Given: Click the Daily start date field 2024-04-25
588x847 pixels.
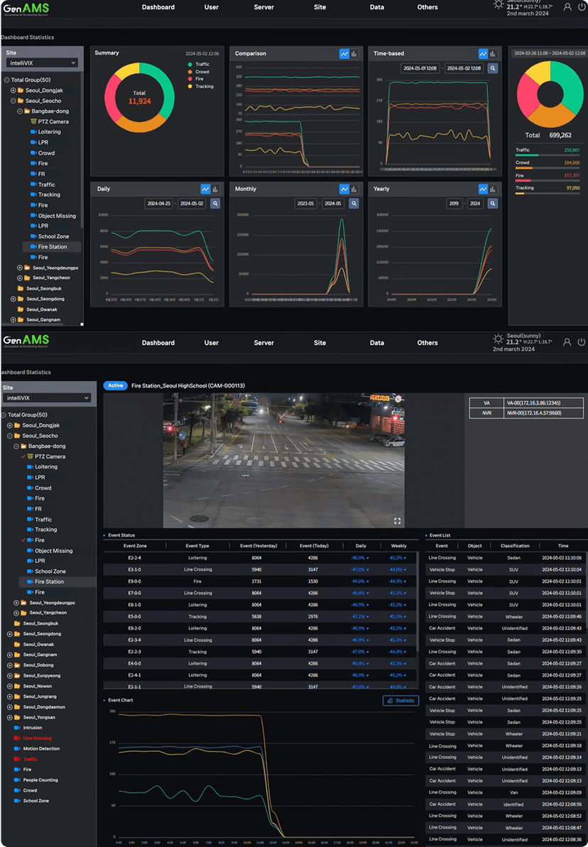Looking at the screenshot, I should click(159, 204).
